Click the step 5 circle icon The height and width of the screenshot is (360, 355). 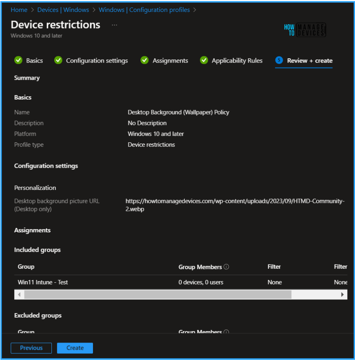pos(279,60)
